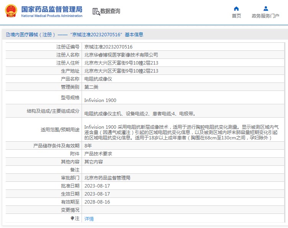
Task: Select 北京华睿博视医学影像技术有限公司 cell
Action: 121,55
